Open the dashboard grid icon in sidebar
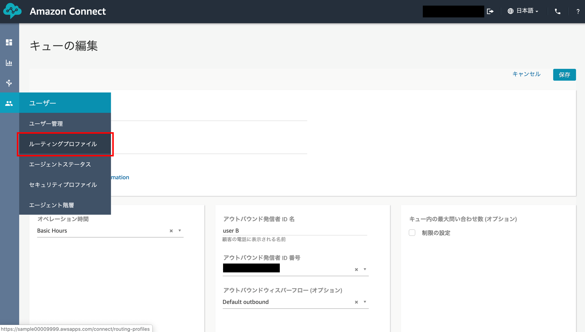585x332 pixels. [9, 42]
